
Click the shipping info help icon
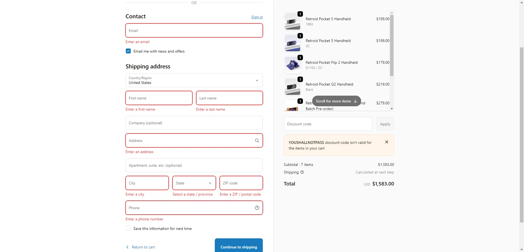[302, 172]
